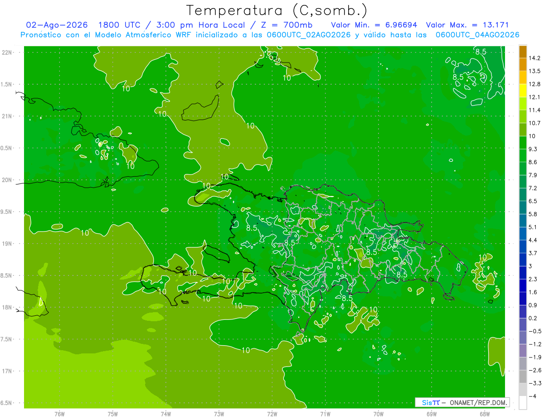Viewport: 544px width, 420px height.
Task: Click the '21N' latitude axis label
Action: [8, 116]
